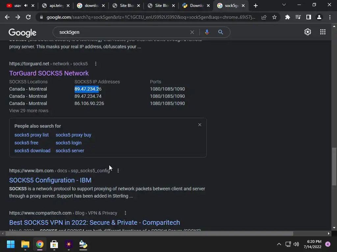The width and height of the screenshot is (337, 252).
Task: Search for socks5 proxy list
Action: click(32, 135)
